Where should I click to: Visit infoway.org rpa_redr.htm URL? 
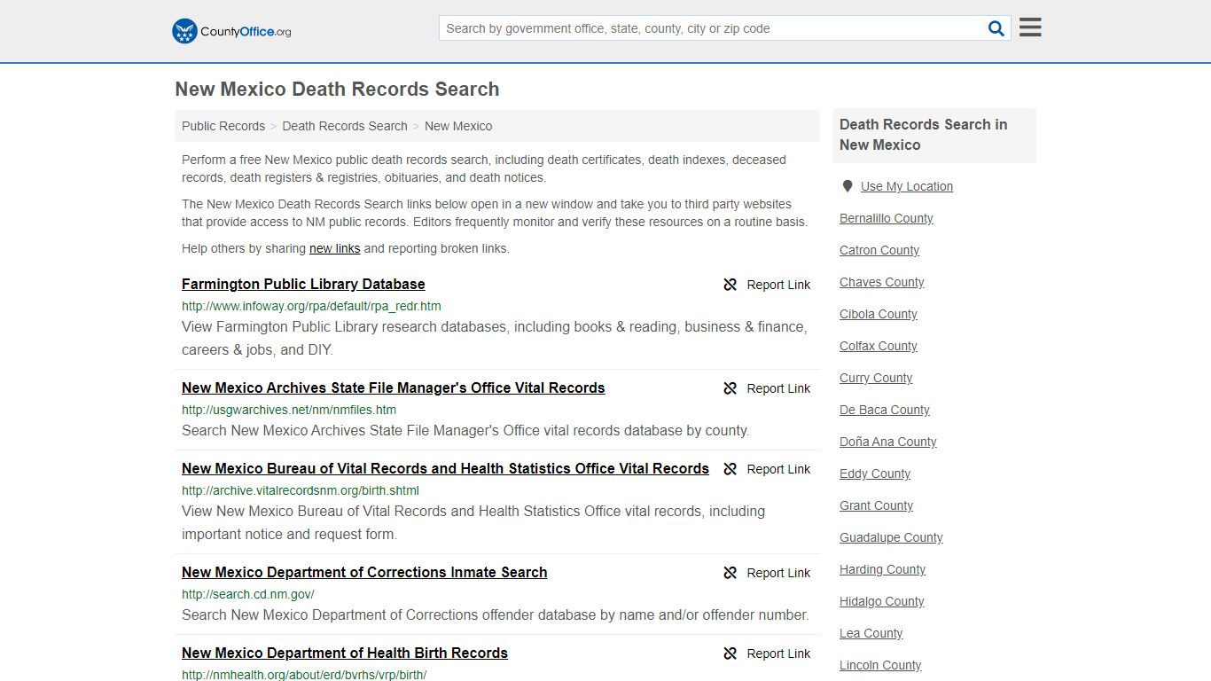[311, 306]
